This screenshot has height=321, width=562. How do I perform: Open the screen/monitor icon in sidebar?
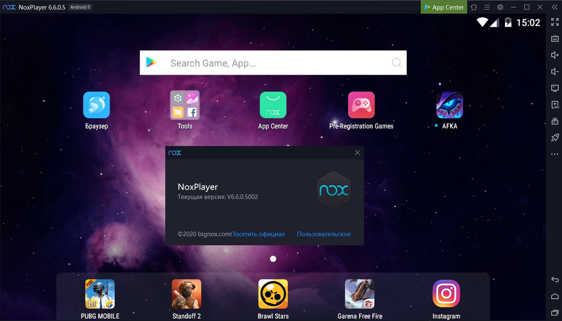tap(555, 88)
